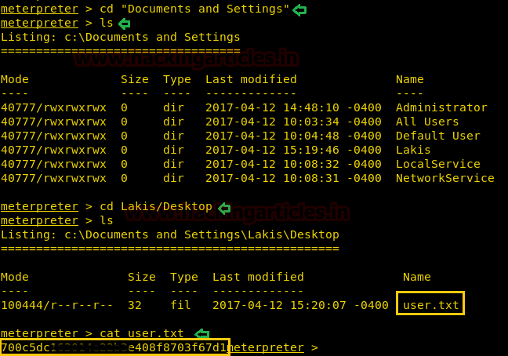508x356 pixels.
Task: Click green arrow beside cd "Documents and Settings"
Action: 299,9
